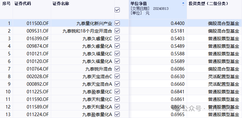
Task: Select the net value 0.6086
Action: pyautogui.click(x=178, y=69)
